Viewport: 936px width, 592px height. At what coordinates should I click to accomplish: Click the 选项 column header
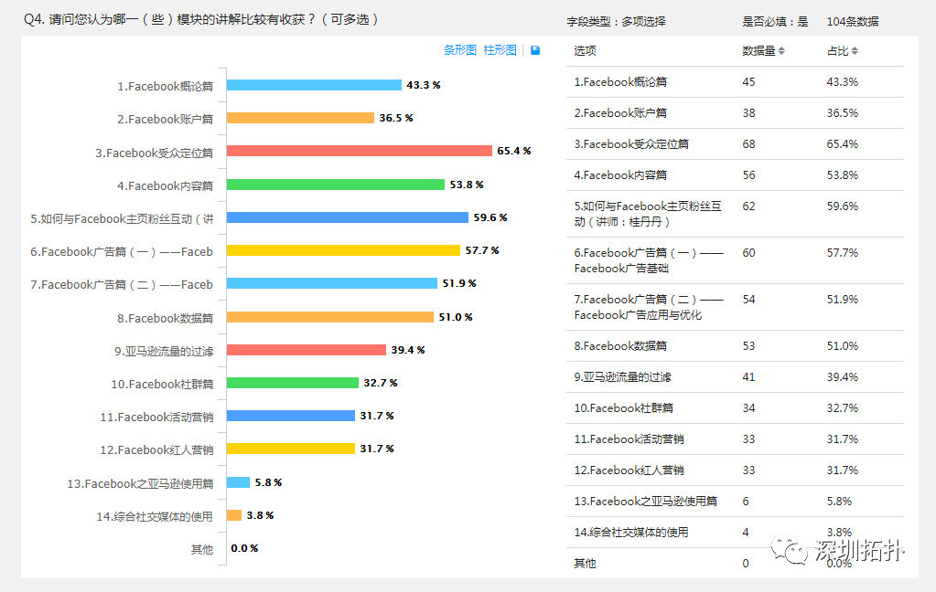click(x=586, y=51)
